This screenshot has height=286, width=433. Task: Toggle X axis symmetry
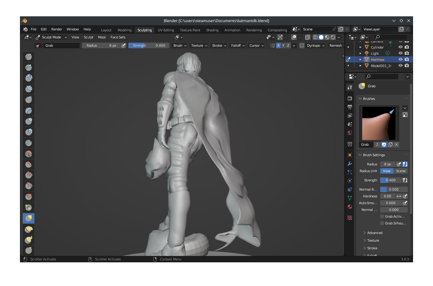(x=278, y=46)
